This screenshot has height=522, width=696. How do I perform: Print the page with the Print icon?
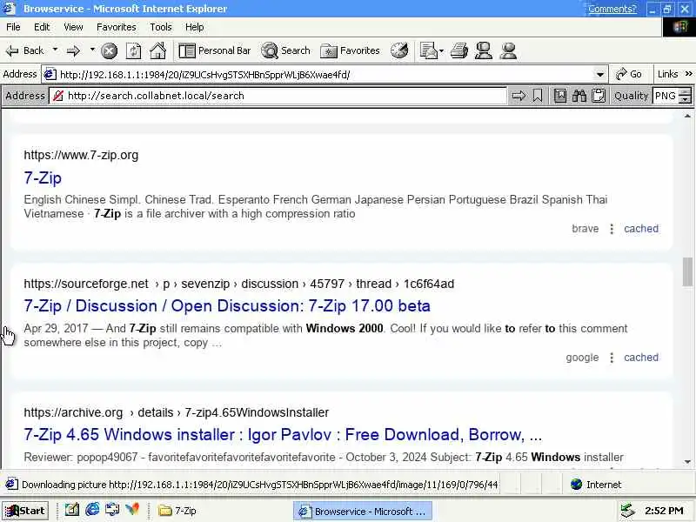click(459, 50)
